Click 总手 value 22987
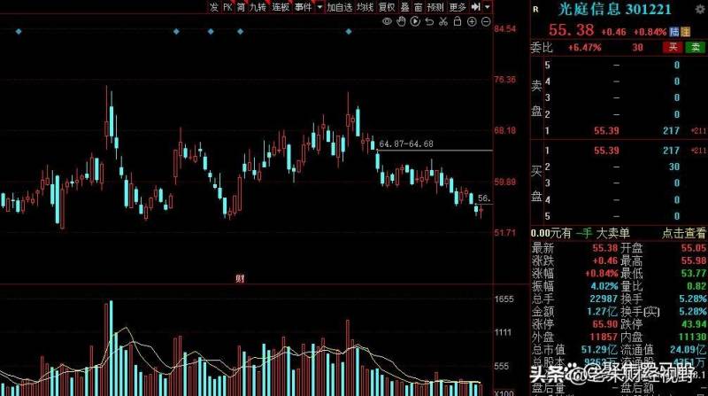 point(604,299)
